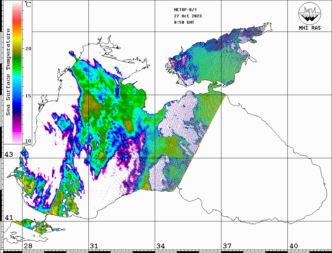This screenshot has width=332, height=253.
Task: Click the 10 value on the temperature scale
Action: (28, 141)
